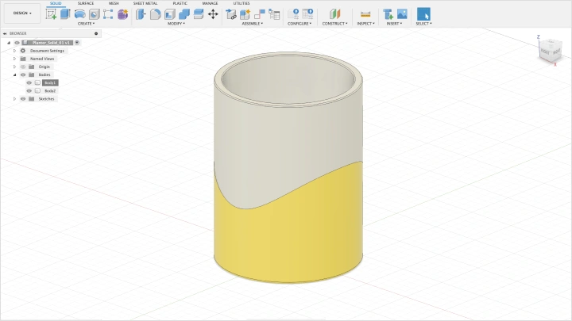Viewport: 572px width, 321px height.
Task: Open the Modify menu label
Action: coord(176,24)
